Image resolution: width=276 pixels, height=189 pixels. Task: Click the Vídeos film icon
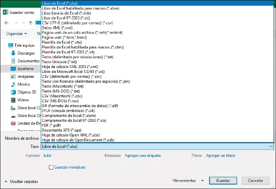click(13, 100)
